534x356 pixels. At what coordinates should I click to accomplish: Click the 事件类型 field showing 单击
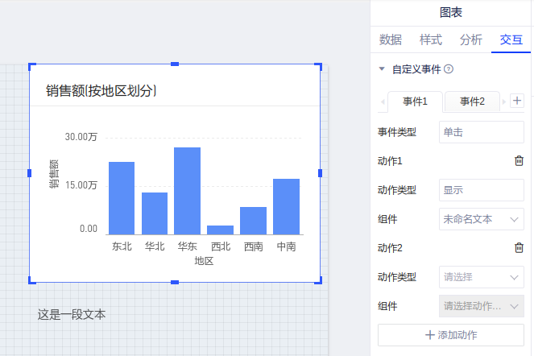pyautogui.click(x=481, y=132)
